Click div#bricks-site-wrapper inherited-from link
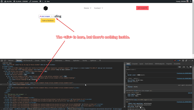194x110 pixels. 143,91
